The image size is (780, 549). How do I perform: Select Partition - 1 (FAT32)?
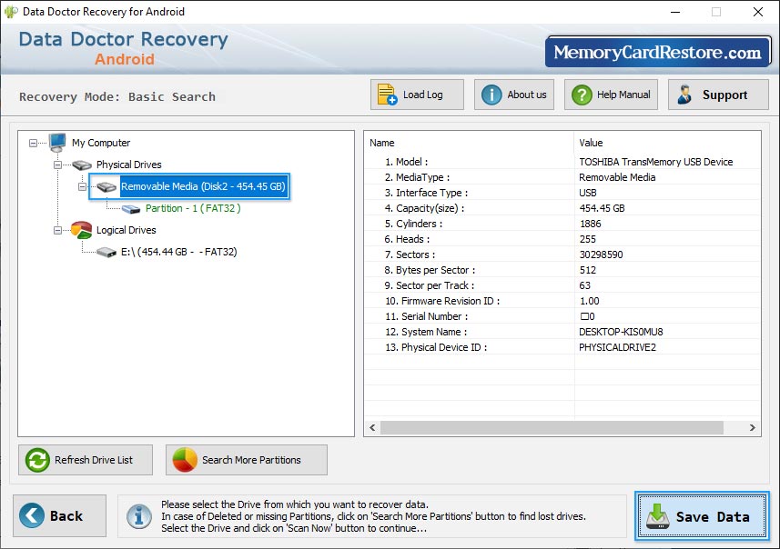193,209
